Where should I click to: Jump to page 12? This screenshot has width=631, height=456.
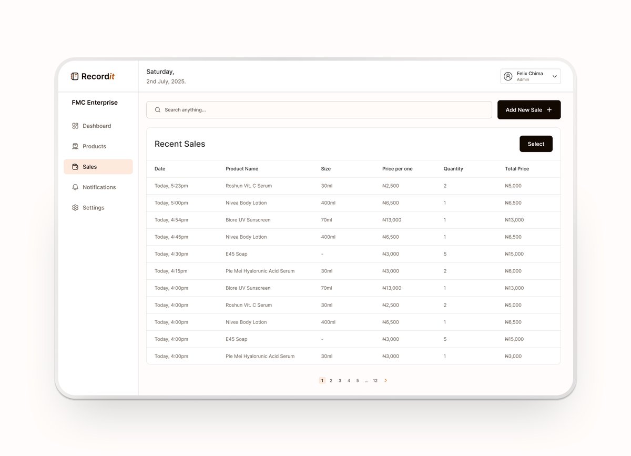[375, 380]
